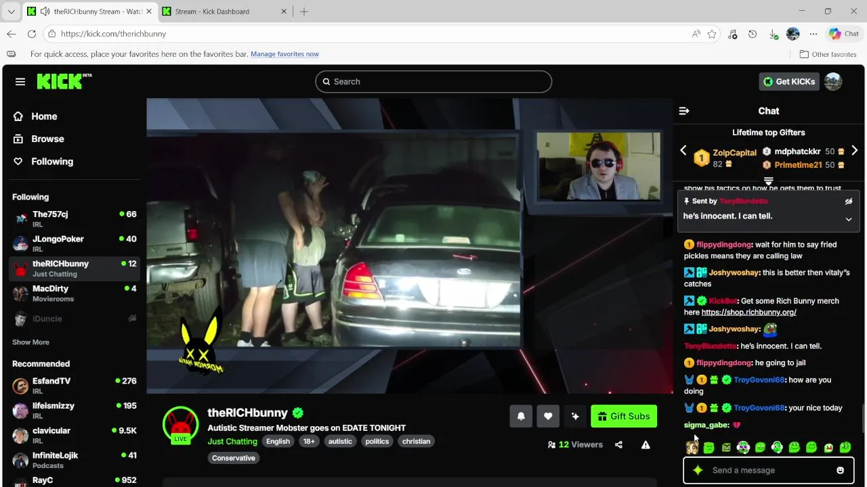Viewport: 867px width, 487px height.
Task: Open the hamburger sidebar menu
Action: tap(20, 82)
